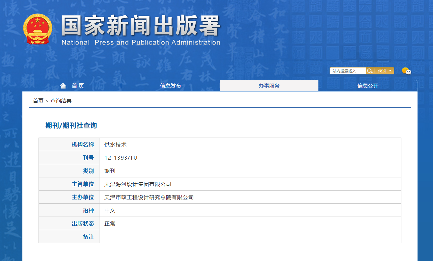
Task: Click the 中文 language value
Action: click(x=110, y=210)
